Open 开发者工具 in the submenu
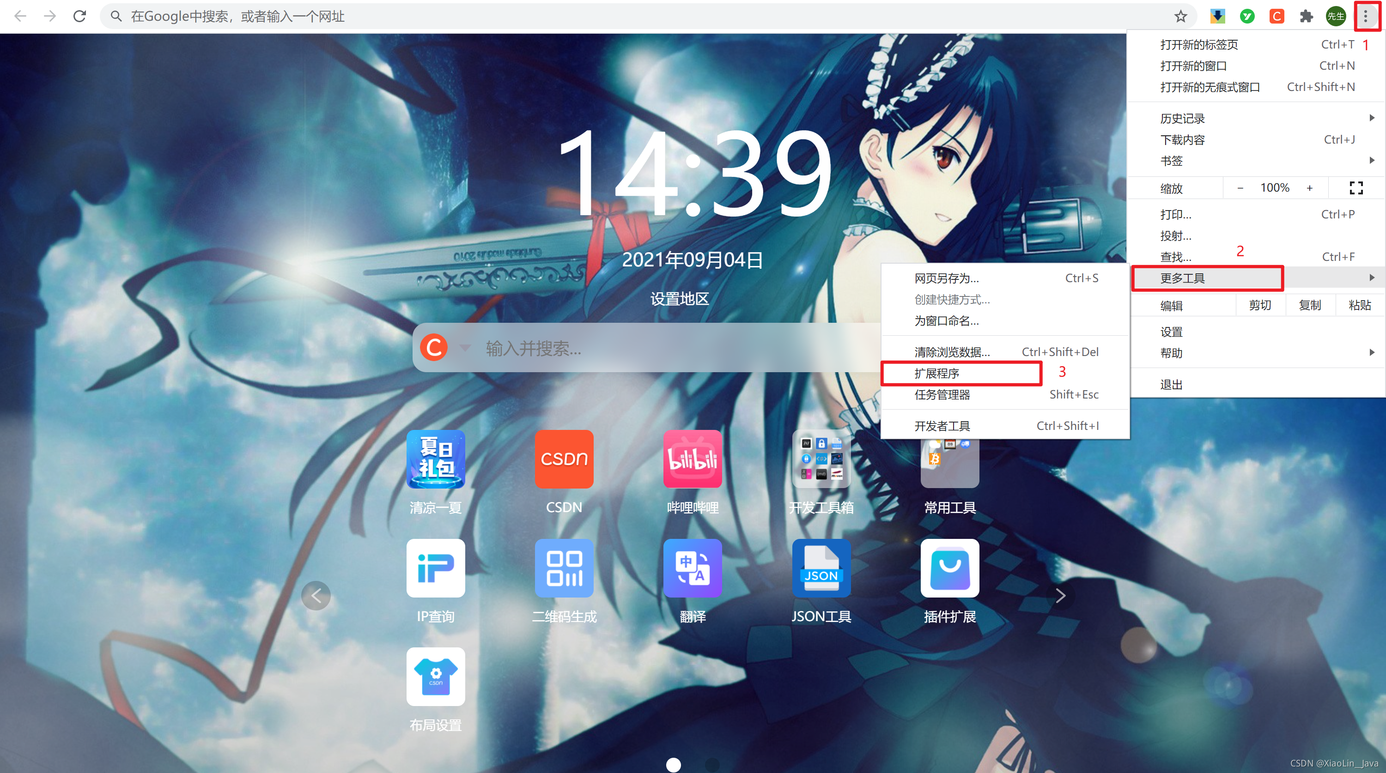The height and width of the screenshot is (773, 1386). click(1005, 426)
